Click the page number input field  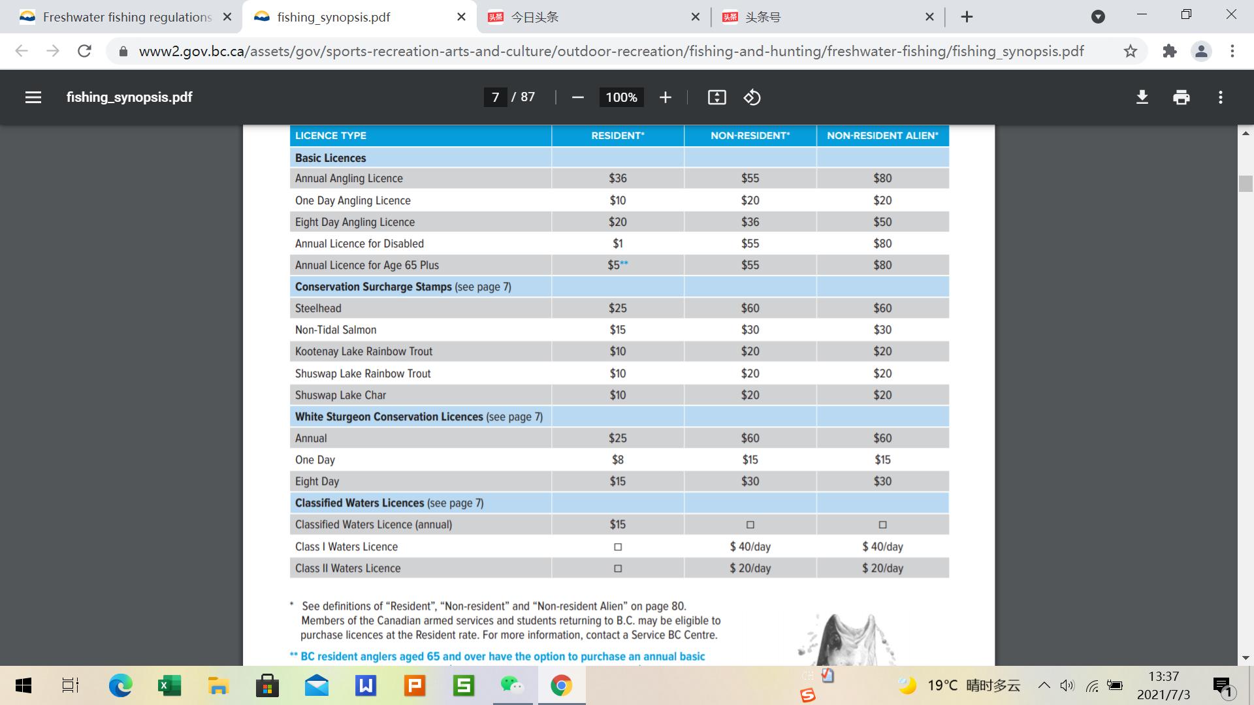(x=496, y=97)
